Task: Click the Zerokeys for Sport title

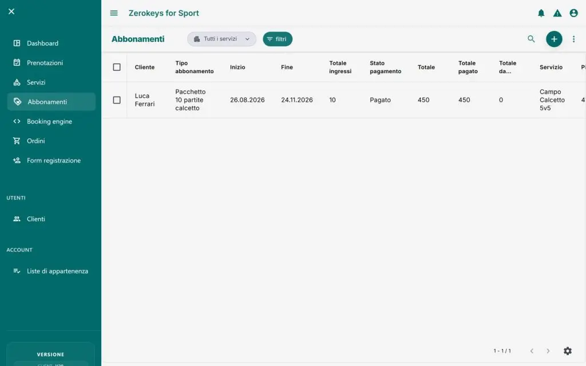Action: 164,13
